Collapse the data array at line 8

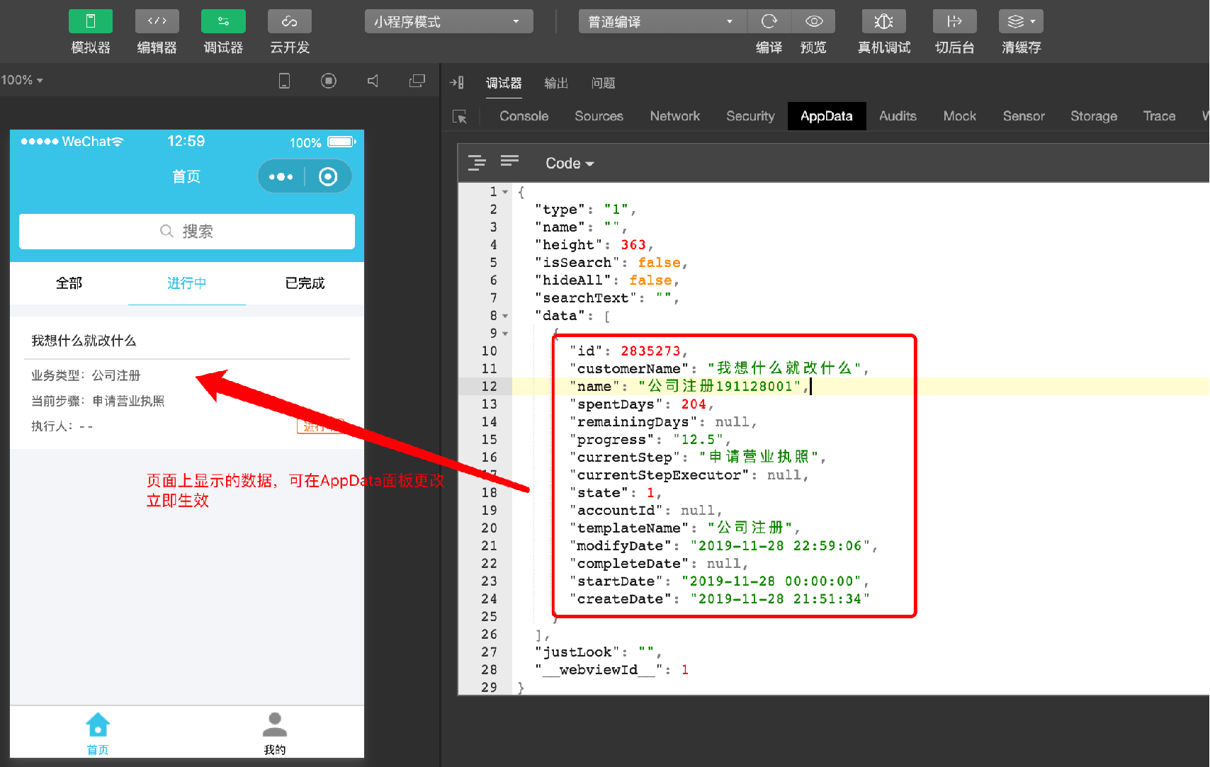pyautogui.click(x=505, y=316)
